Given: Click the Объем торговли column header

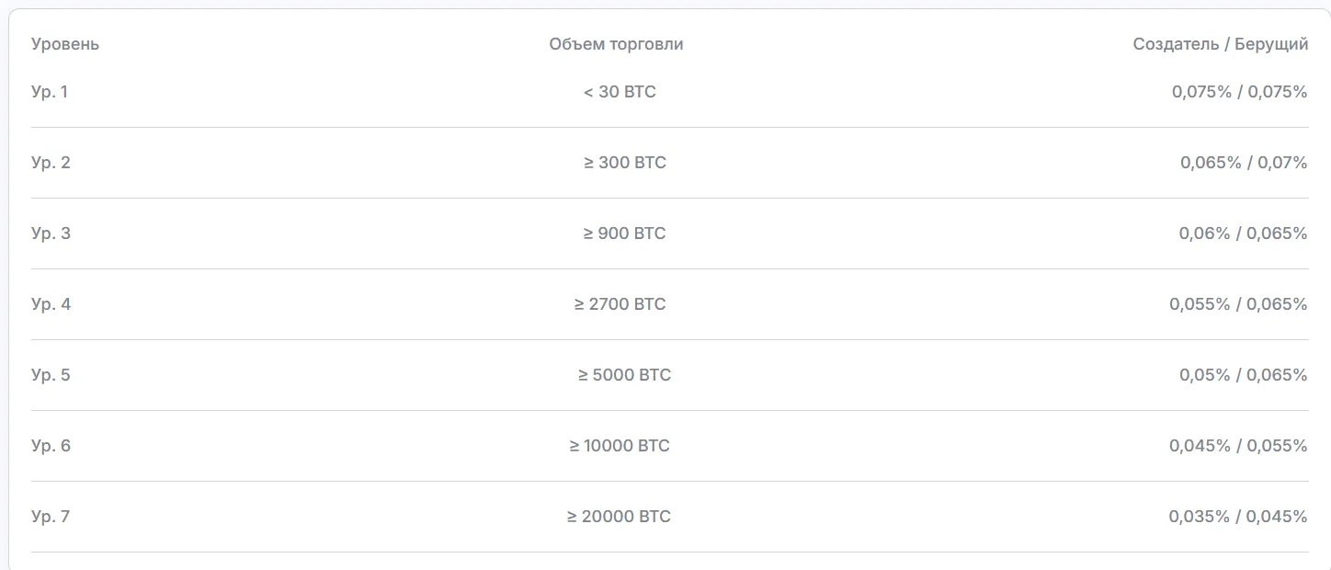Looking at the screenshot, I should [616, 44].
